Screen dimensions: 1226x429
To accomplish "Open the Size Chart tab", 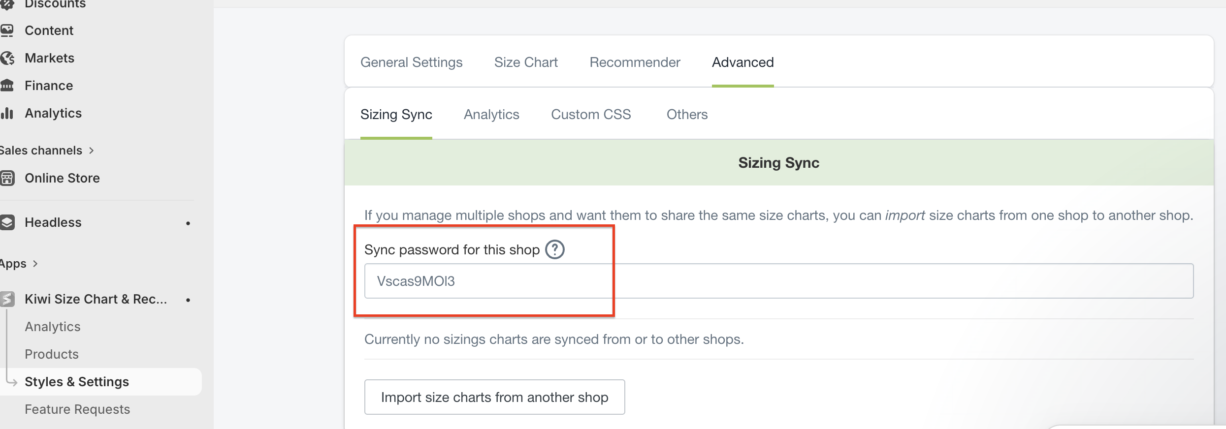I will coord(526,62).
